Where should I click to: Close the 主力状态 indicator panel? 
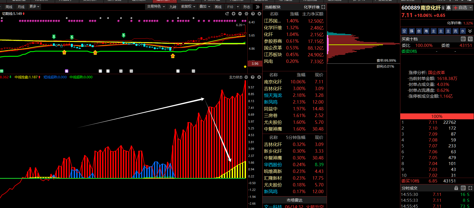point(259,77)
